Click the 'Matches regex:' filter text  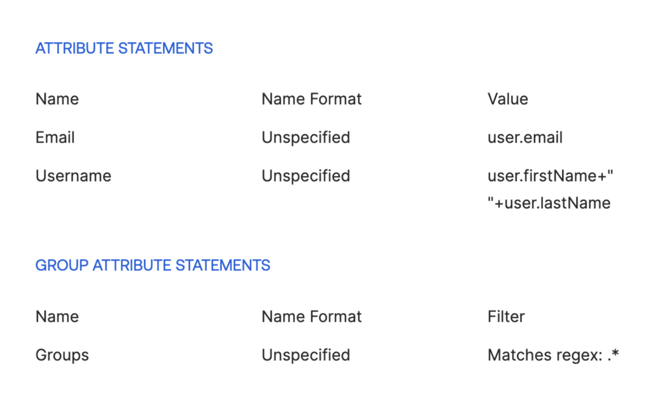click(x=545, y=356)
